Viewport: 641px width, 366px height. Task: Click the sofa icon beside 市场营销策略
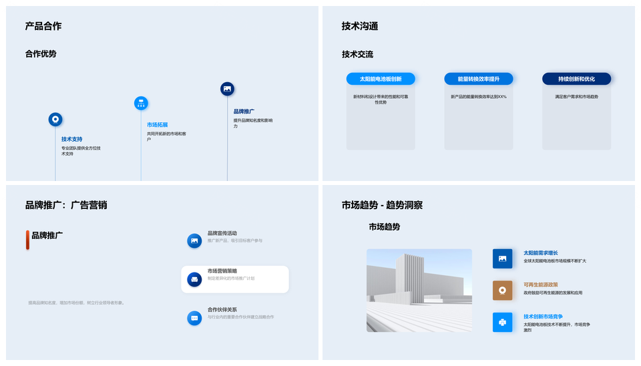pos(194,279)
